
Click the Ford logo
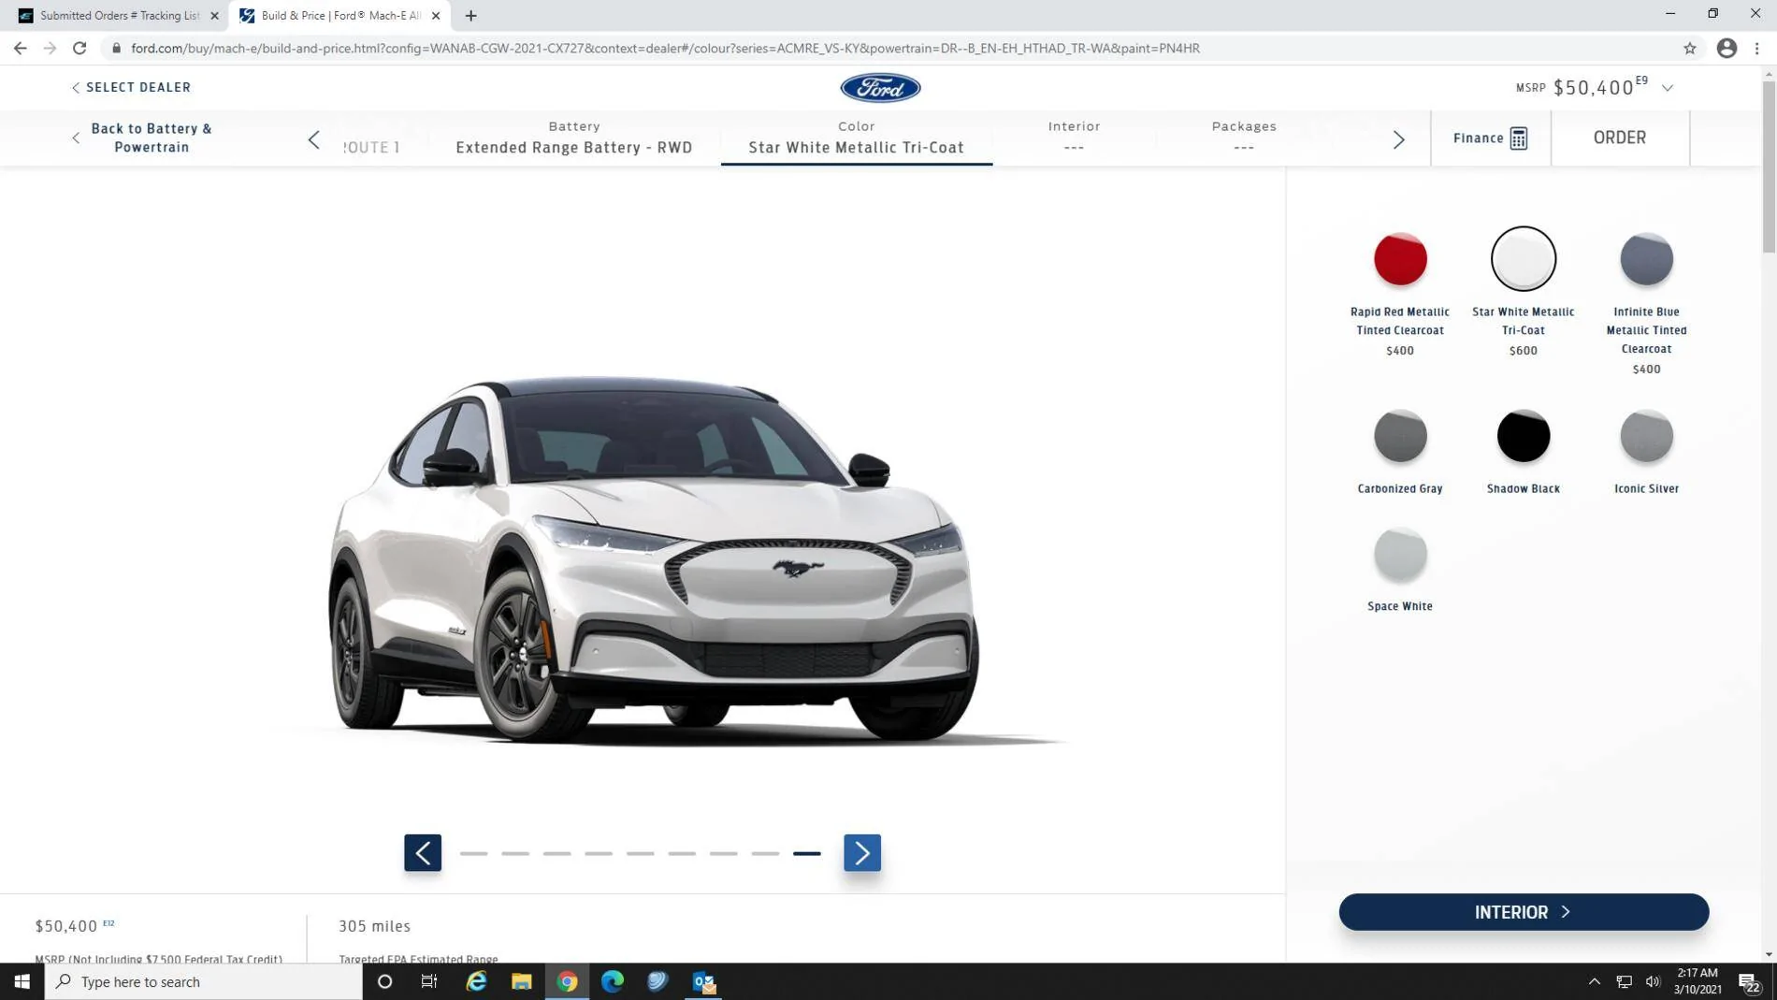coord(880,87)
